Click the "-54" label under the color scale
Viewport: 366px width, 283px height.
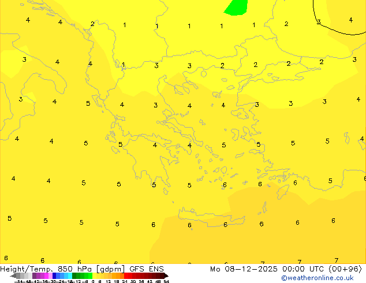tap(18, 281)
